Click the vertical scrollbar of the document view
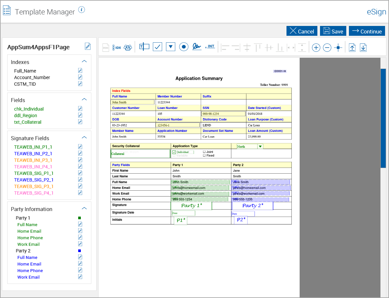 tap(383, 118)
